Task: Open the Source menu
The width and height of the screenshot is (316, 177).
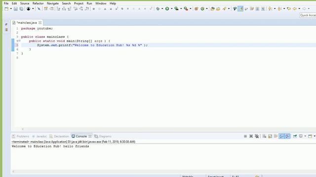Action: [25, 3]
